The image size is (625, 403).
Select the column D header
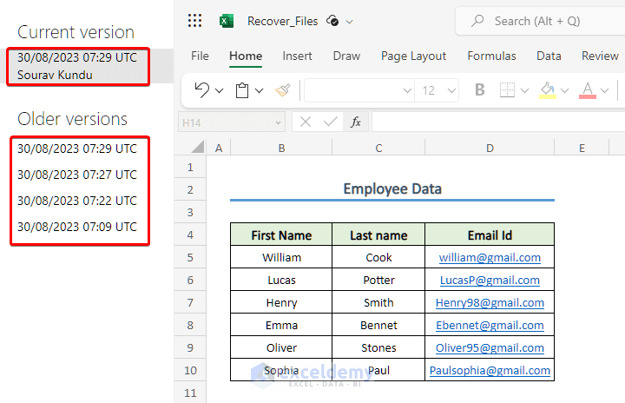pyautogui.click(x=490, y=149)
